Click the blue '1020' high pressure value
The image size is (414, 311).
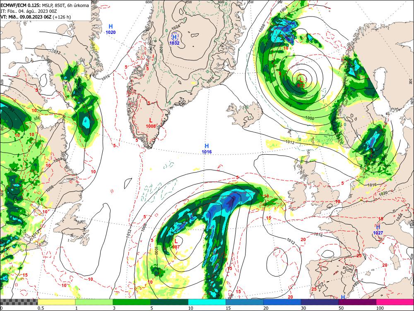(111, 32)
